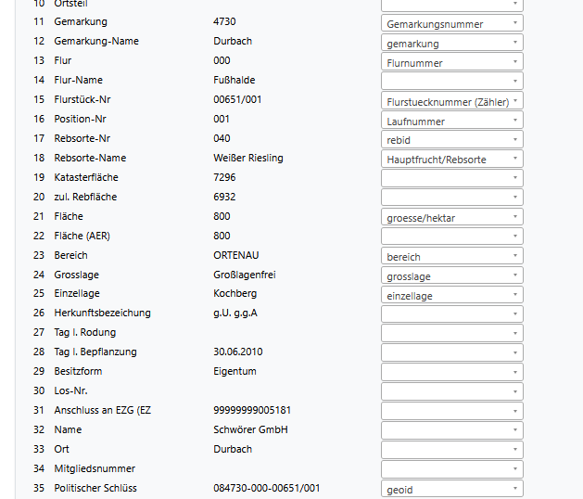
Task: Click the Weißer Riesling sample value
Action: (x=247, y=158)
